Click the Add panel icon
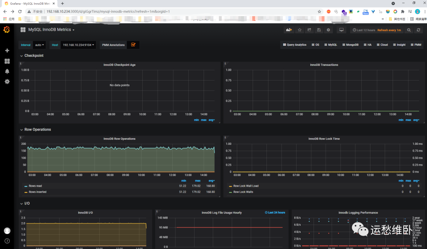This screenshot has height=249, width=427. pyautogui.click(x=289, y=30)
